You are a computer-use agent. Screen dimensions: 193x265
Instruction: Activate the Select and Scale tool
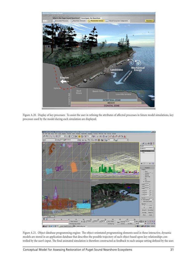[85, 137]
